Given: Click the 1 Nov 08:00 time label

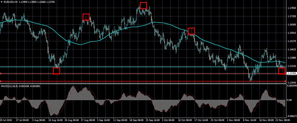Looking at the screenshot, I should click(234, 120).
